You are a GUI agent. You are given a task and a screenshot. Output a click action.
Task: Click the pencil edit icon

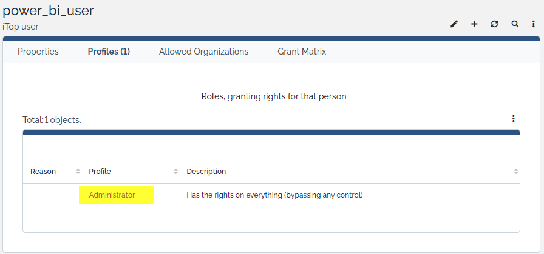click(454, 24)
